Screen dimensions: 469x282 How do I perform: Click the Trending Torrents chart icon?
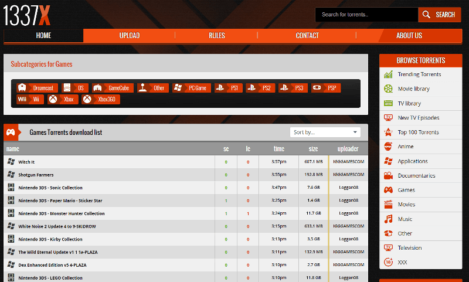tap(388, 74)
